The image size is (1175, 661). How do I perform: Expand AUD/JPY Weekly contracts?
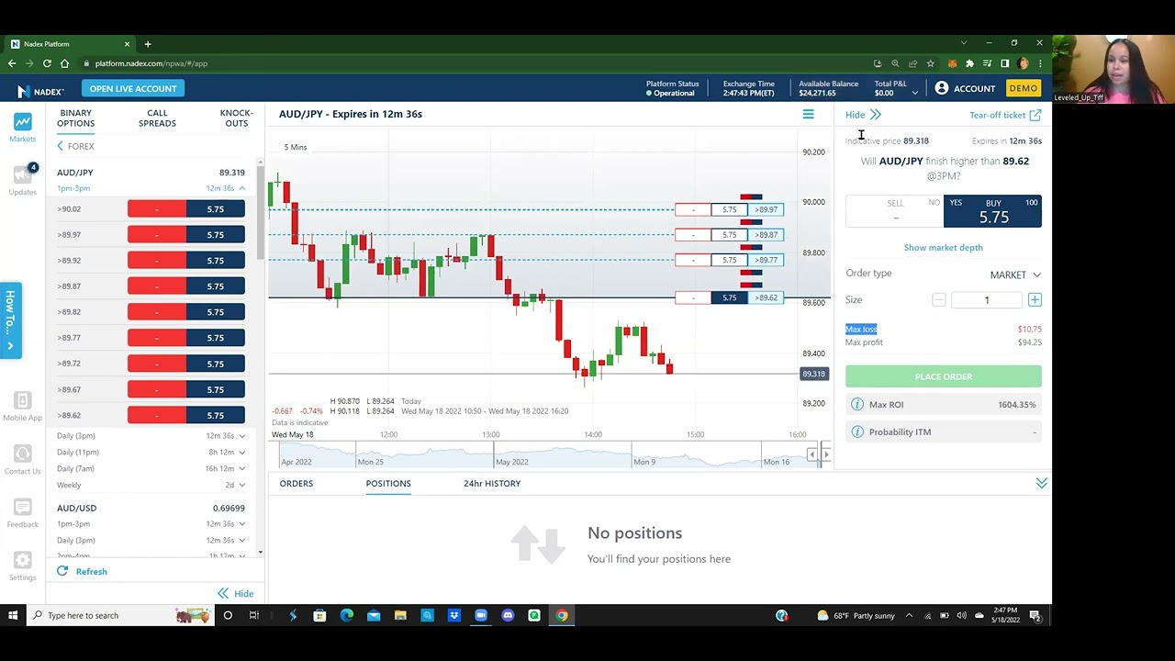242,485
